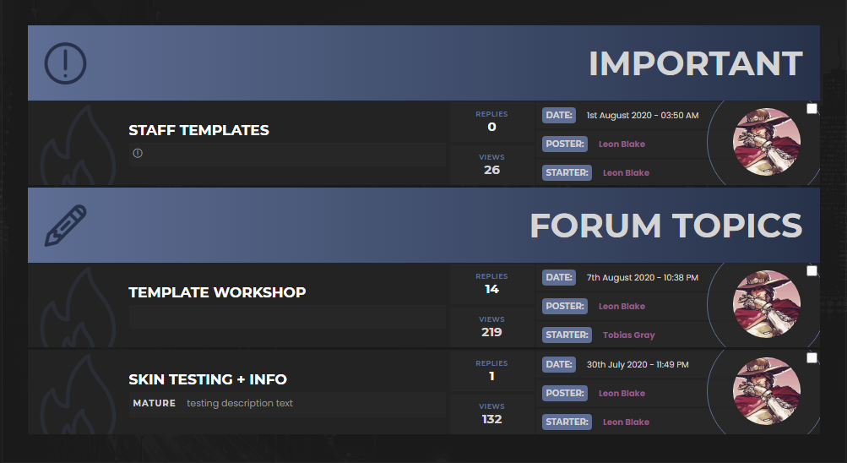Viewport: 847px width, 463px height.
Task: Click the small alert icon under Staff Templates
Action: [x=138, y=153]
